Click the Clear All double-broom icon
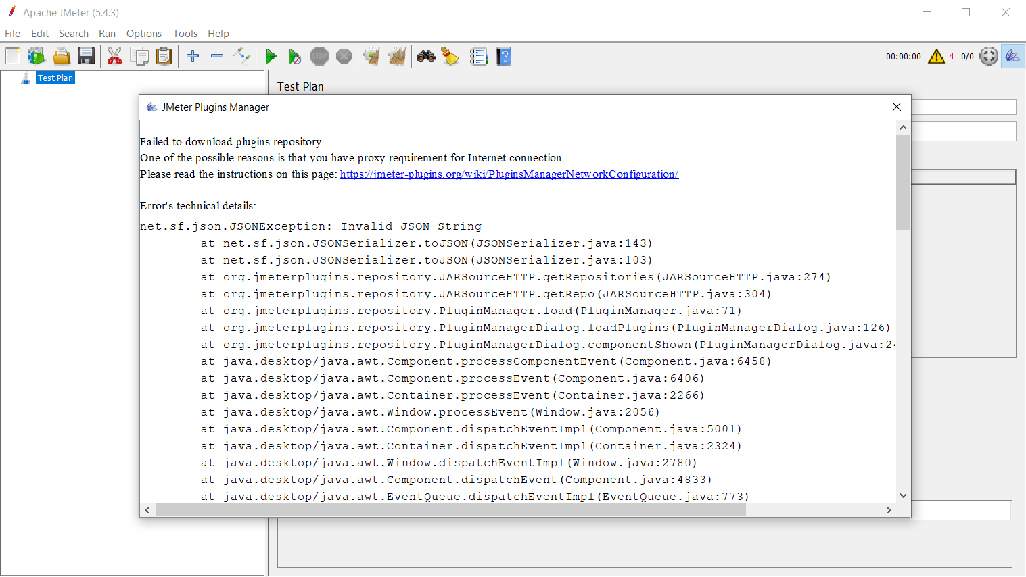This screenshot has width=1026, height=577. point(397,57)
